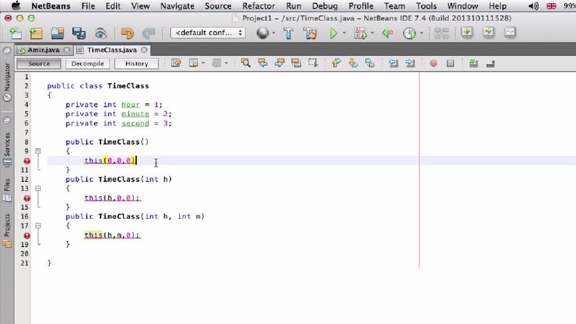Click Shift Line Left icon
Viewport: 576px width, 324px height.
tap(393, 63)
